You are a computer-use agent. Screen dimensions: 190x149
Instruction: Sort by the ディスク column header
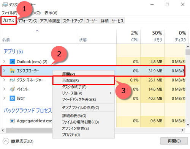pyautogui.click(x=176, y=37)
